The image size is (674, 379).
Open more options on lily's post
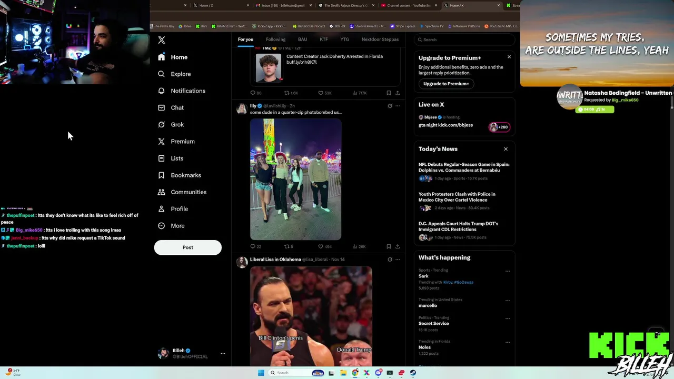click(x=398, y=106)
